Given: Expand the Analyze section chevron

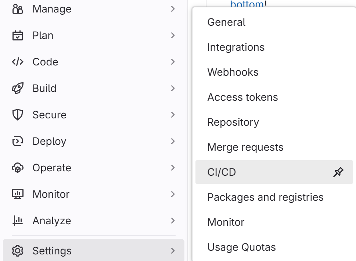Looking at the screenshot, I should [x=173, y=221].
